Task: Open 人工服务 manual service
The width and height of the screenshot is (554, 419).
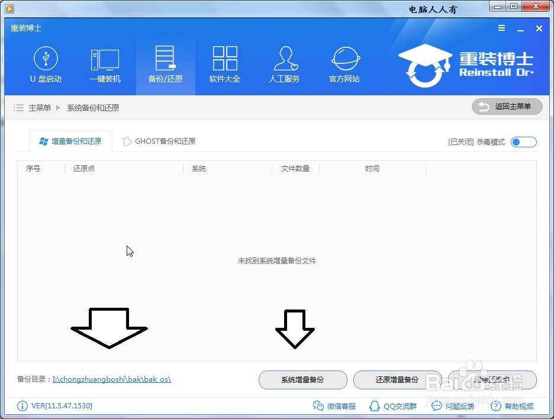Action: [285, 65]
